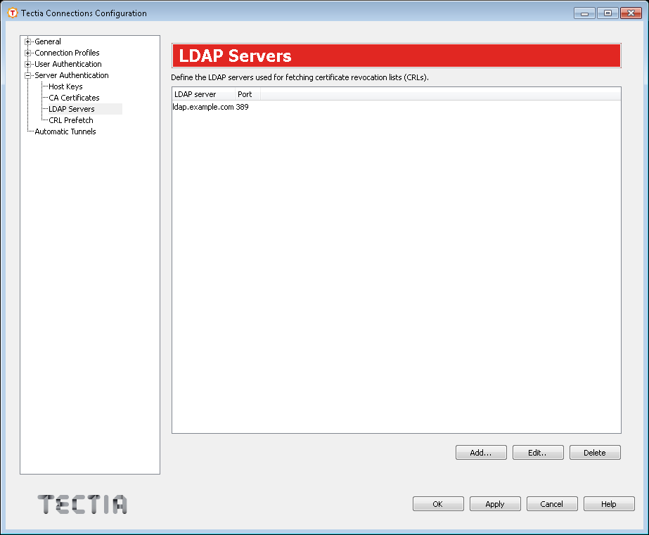
Task: Open the CA Certificates page
Action: coord(73,98)
